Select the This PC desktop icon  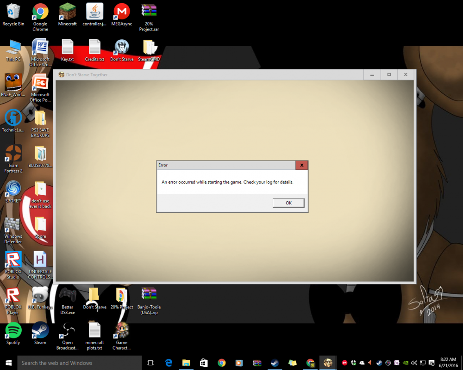pyautogui.click(x=13, y=50)
